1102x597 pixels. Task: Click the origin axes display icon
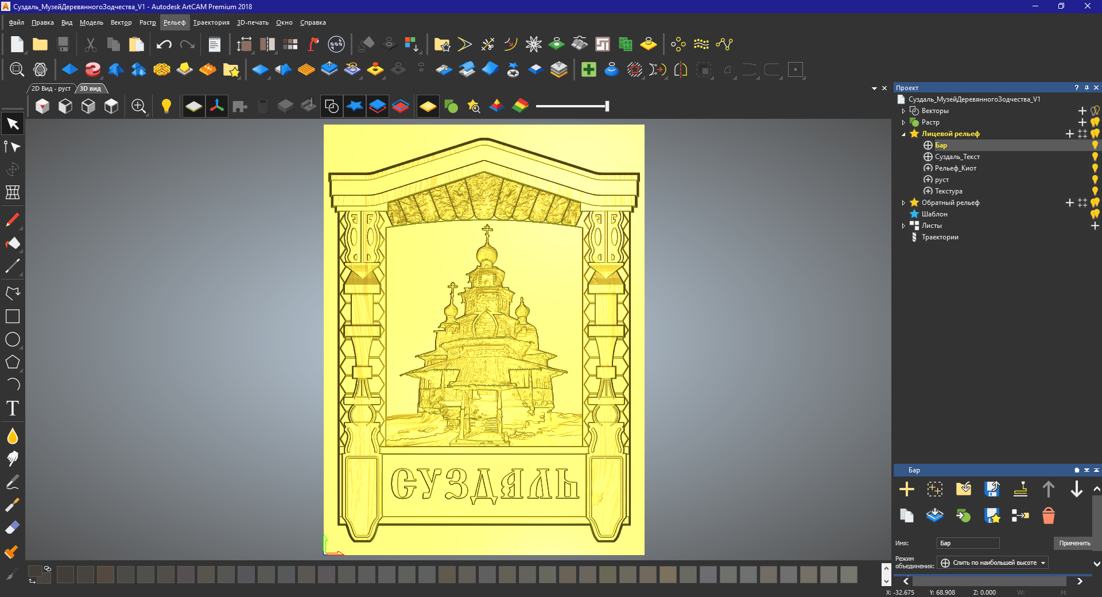217,106
